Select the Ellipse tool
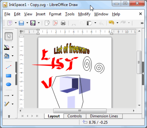This screenshot has height=128, width=147. [x=8, y=84]
